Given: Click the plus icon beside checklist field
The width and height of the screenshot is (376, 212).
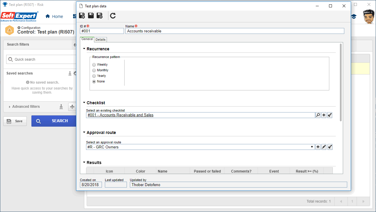Looking at the screenshot, I should (324, 115).
